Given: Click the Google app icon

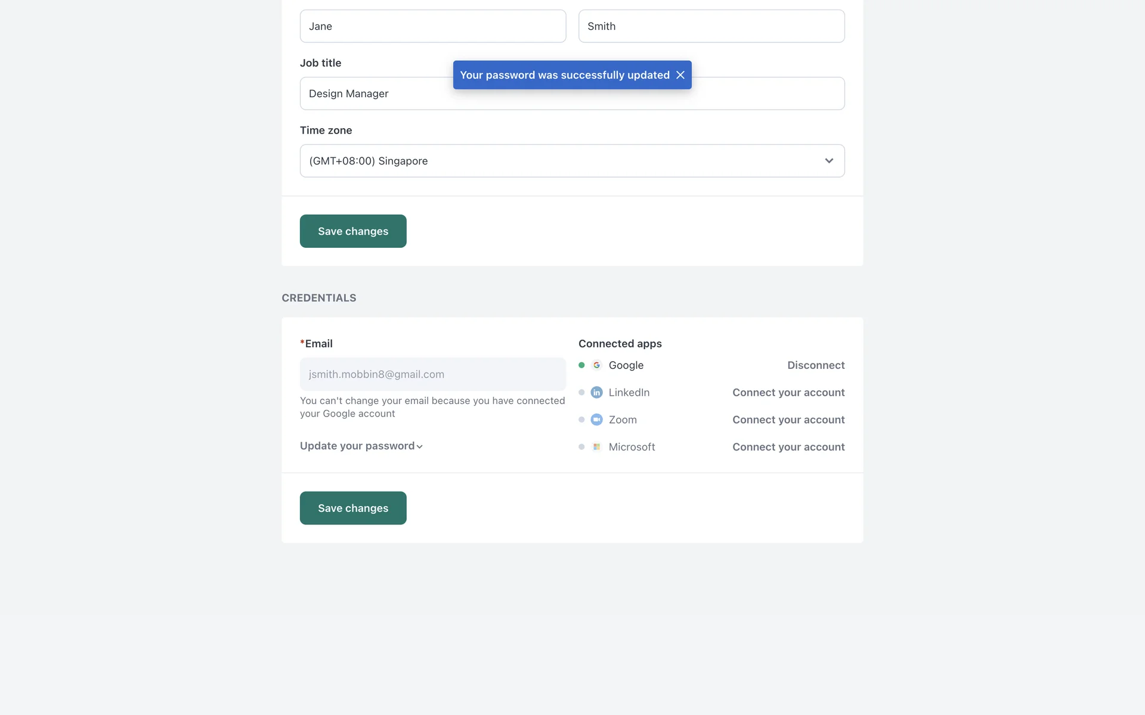Looking at the screenshot, I should (596, 365).
